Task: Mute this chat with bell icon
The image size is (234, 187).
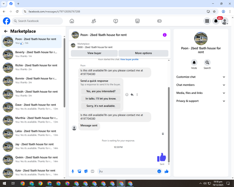Action: tap(194, 63)
